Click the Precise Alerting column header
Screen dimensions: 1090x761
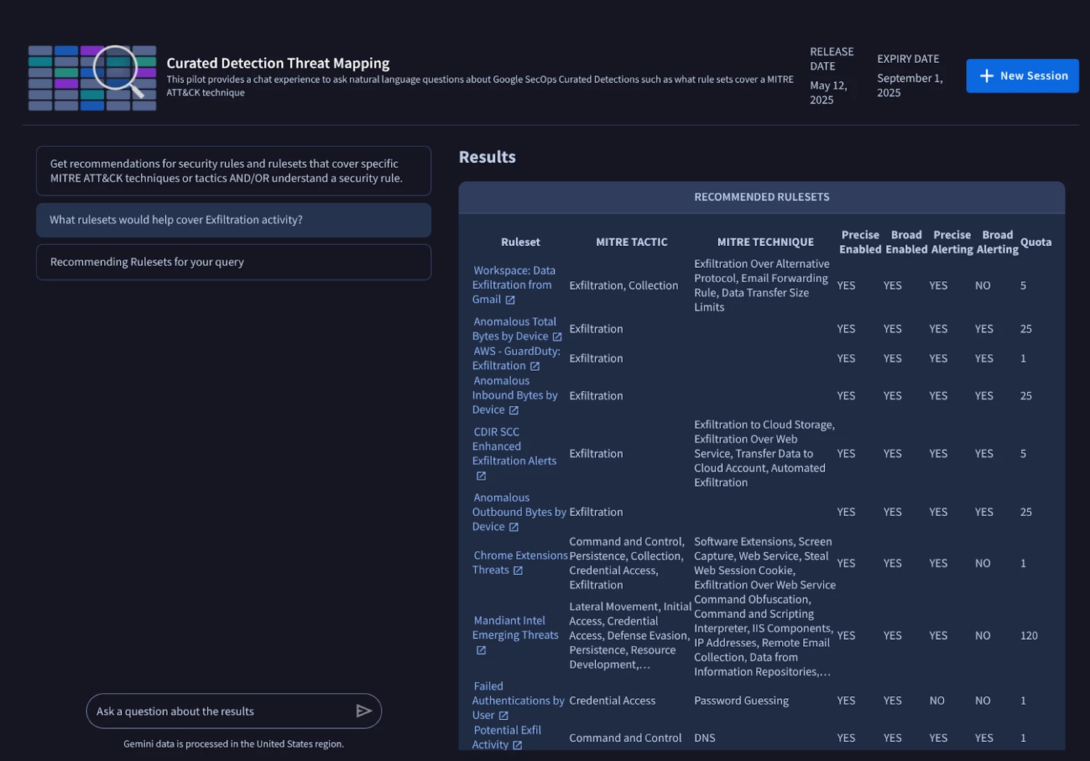(952, 242)
